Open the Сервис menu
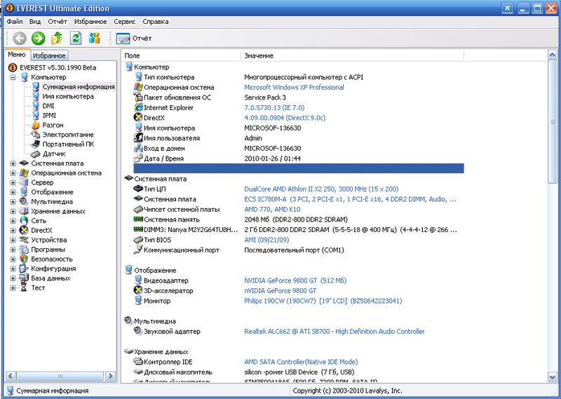561x399 pixels. point(125,22)
